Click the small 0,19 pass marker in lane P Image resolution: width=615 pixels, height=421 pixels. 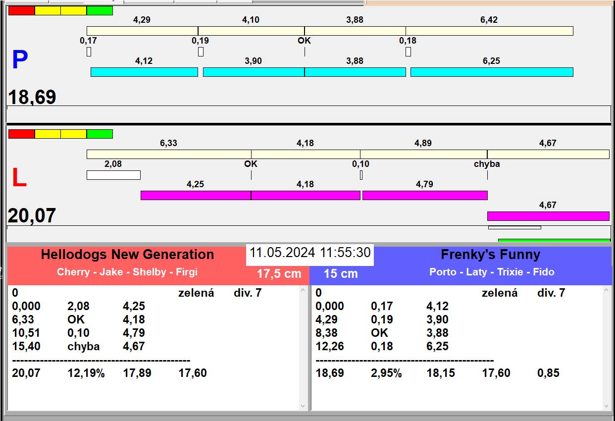pos(201,52)
